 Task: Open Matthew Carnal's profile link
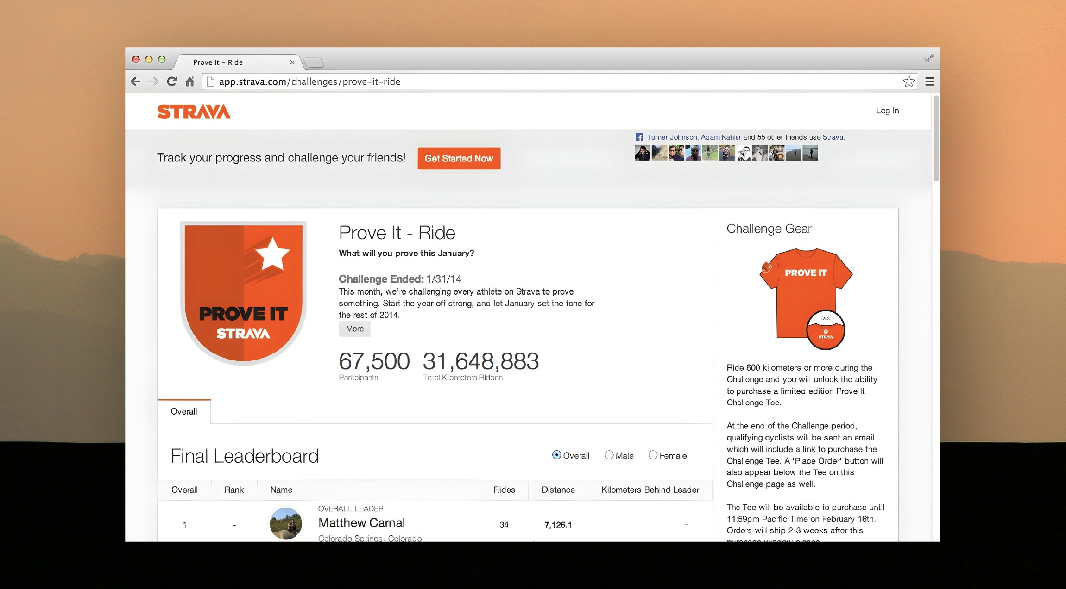click(x=361, y=523)
